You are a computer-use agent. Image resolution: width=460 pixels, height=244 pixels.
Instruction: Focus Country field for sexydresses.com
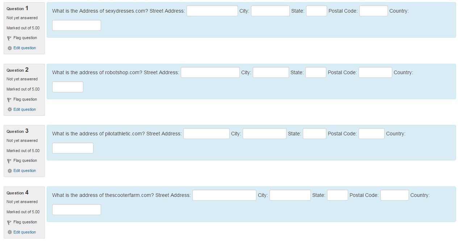(76, 25)
